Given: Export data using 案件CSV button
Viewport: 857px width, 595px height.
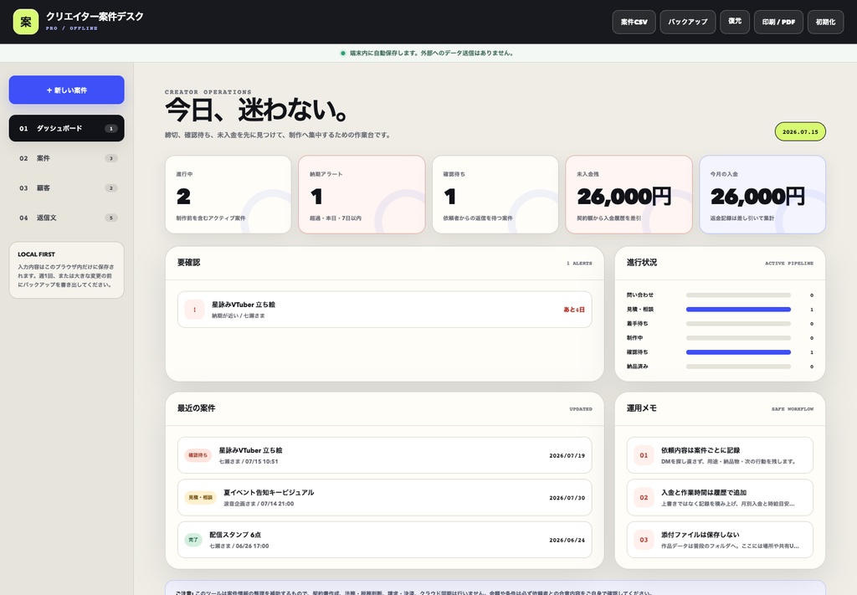Looking at the screenshot, I should [x=634, y=22].
